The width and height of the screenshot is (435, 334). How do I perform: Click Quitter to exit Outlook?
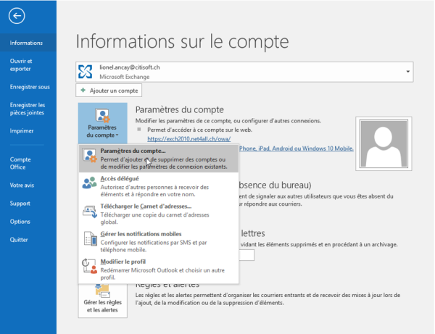(28, 240)
